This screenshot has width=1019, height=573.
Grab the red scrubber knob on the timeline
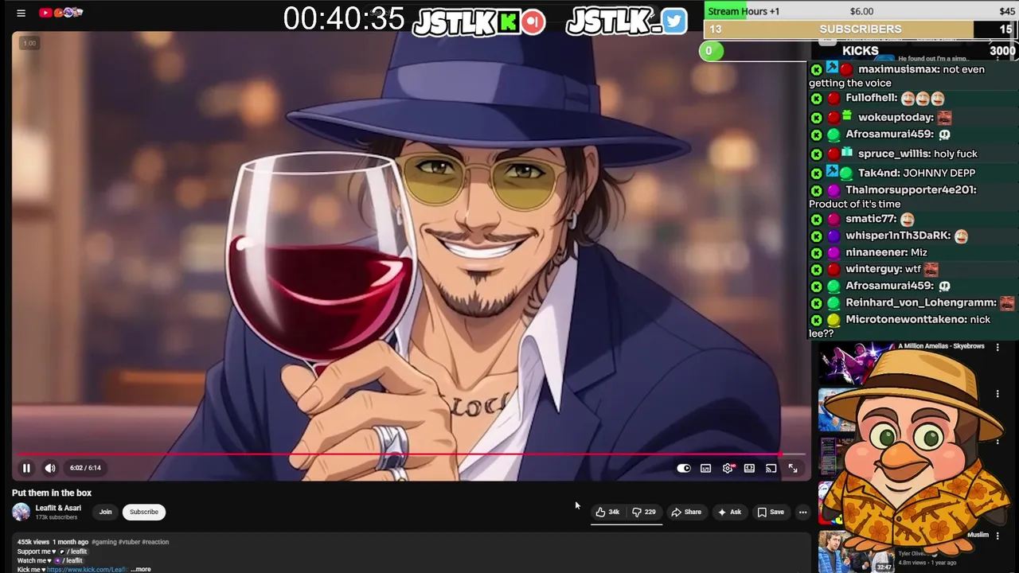[780, 455]
